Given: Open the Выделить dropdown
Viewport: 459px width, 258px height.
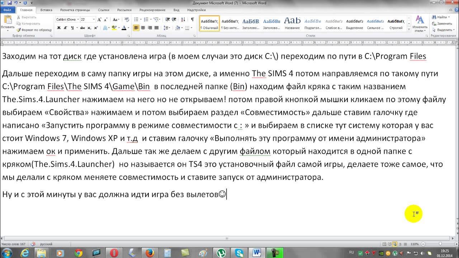Looking at the screenshot, I should coord(443,30).
